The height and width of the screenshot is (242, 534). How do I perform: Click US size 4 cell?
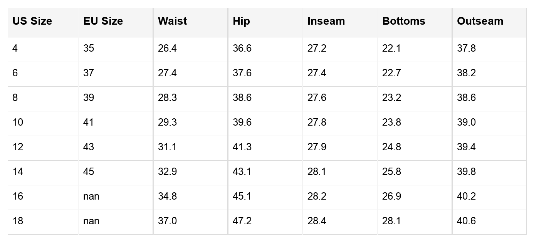coord(15,49)
